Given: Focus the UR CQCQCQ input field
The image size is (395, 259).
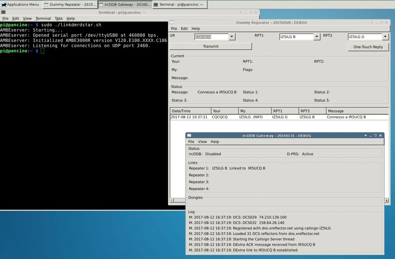Looking at the screenshot, I should click(212, 37).
